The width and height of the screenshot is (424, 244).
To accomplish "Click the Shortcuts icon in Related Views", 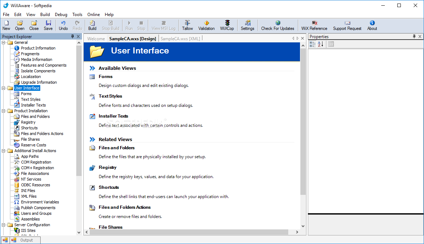I will [92, 187].
